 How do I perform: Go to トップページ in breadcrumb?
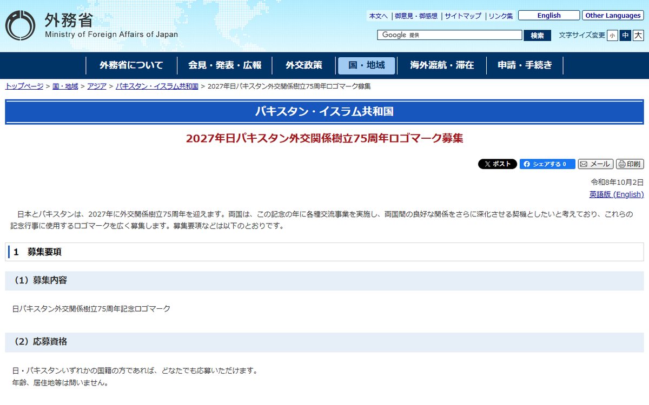24,86
